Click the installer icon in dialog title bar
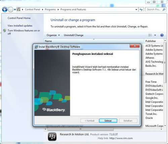This screenshot has height=144, width=168. click(x=36, y=47)
